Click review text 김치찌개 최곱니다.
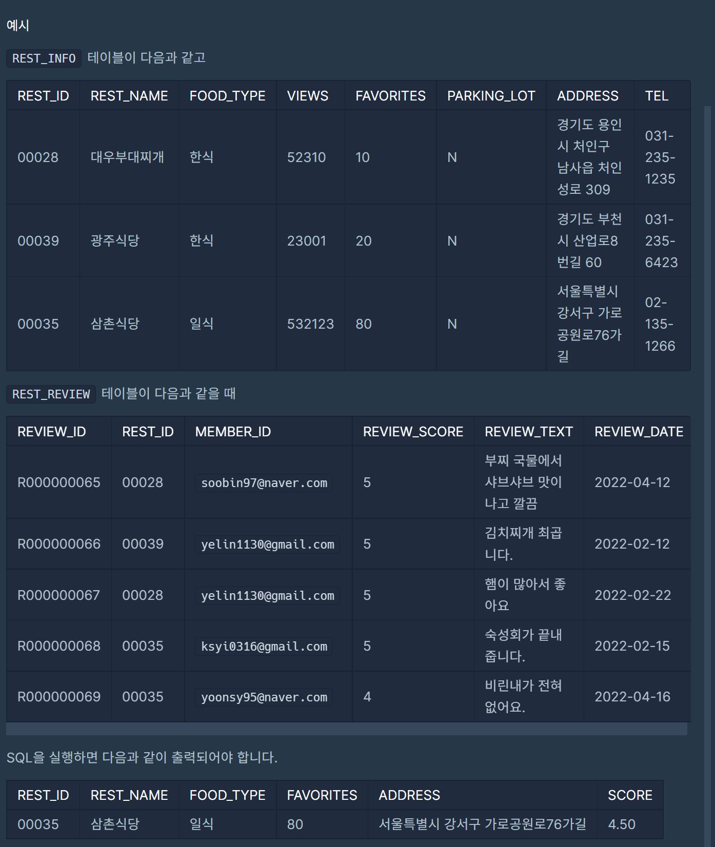Screen dimensions: 715x847 tap(523, 543)
